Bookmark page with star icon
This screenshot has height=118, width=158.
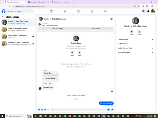pyautogui.click(x=138, y=6)
